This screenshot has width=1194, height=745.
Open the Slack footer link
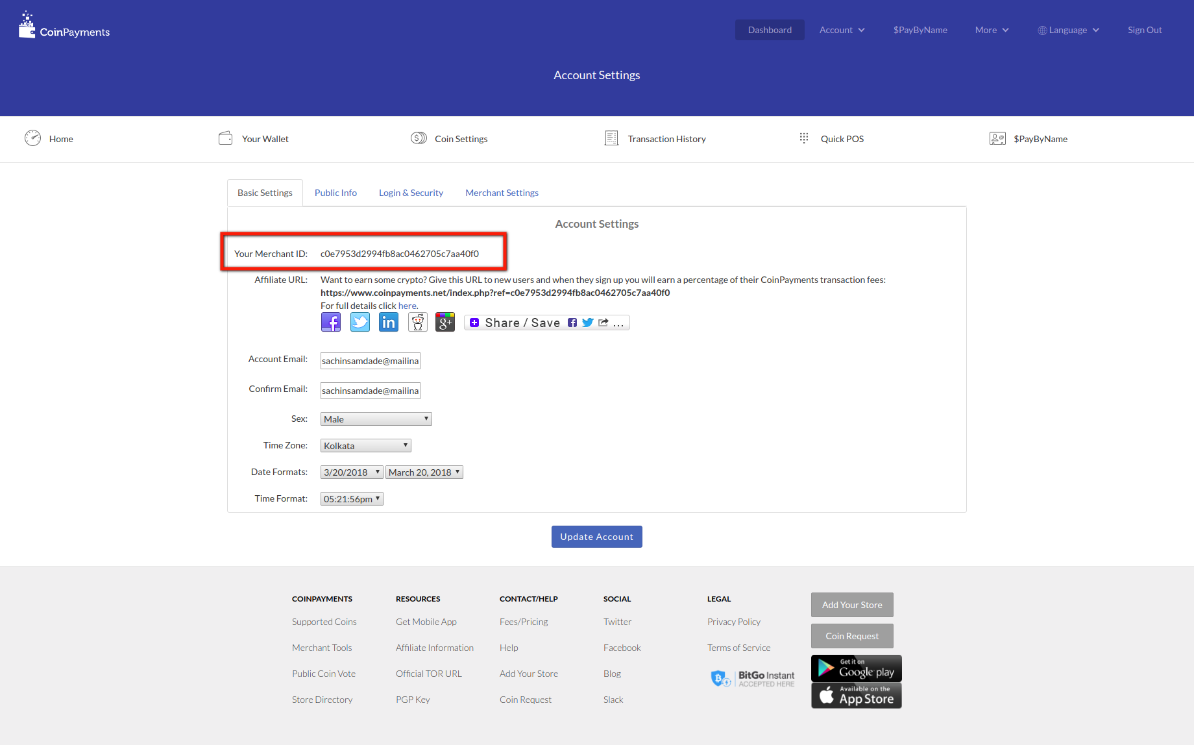613,700
